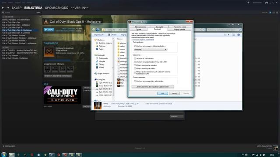Switch Steam library to grid view icon
280x157 pixels.
pyautogui.click(x=277, y=13)
